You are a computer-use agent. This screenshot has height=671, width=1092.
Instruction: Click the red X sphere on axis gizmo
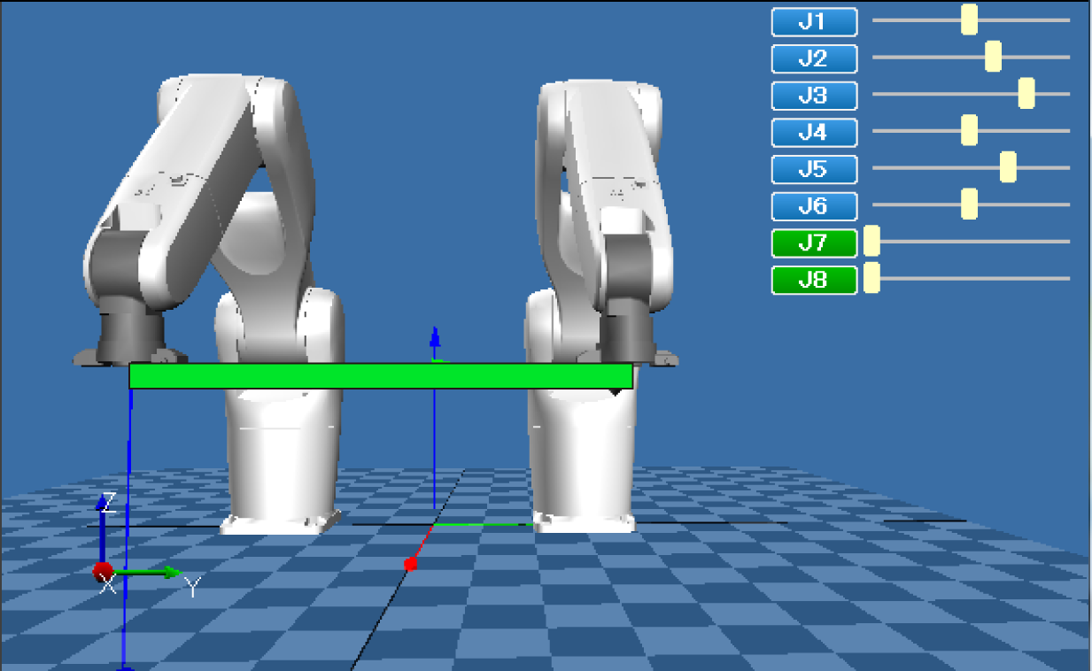[x=102, y=571]
